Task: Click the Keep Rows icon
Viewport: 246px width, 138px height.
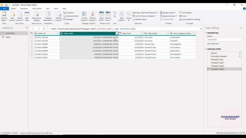Action: 101,14
